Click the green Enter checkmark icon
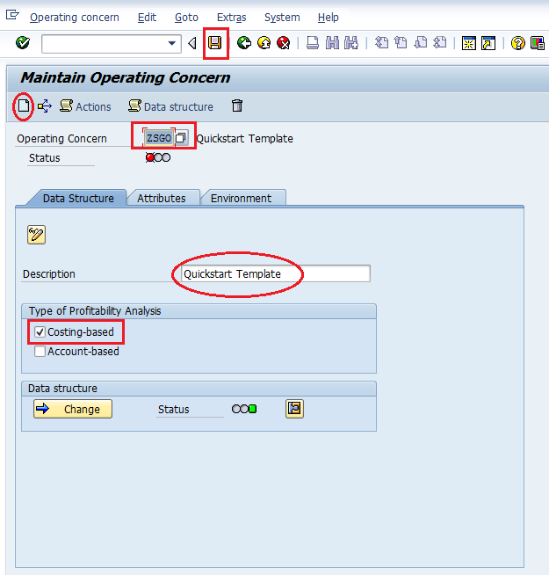Screen dimensions: 549x575 [23, 43]
